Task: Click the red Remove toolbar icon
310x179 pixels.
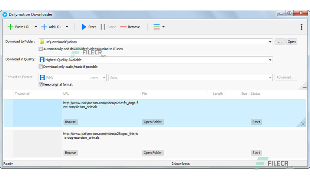Action: [123, 27]
